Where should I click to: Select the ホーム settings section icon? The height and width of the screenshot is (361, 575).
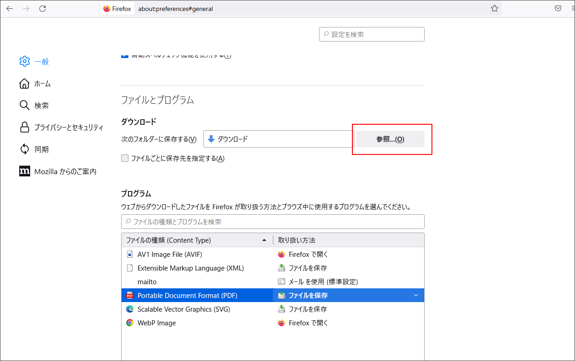pos(25,83)
